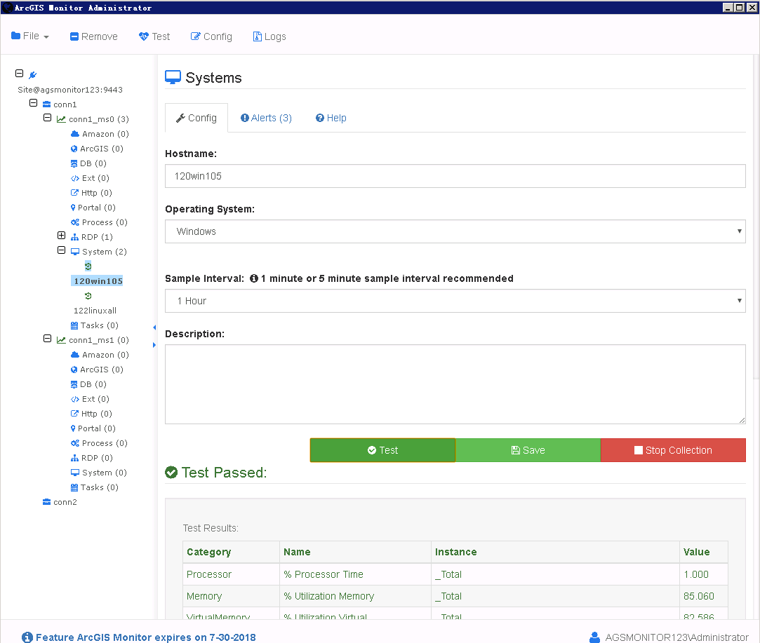Collapse the conn1_ms0 (3) node
The height and width of the screenshot is (643, 760).
48,118
